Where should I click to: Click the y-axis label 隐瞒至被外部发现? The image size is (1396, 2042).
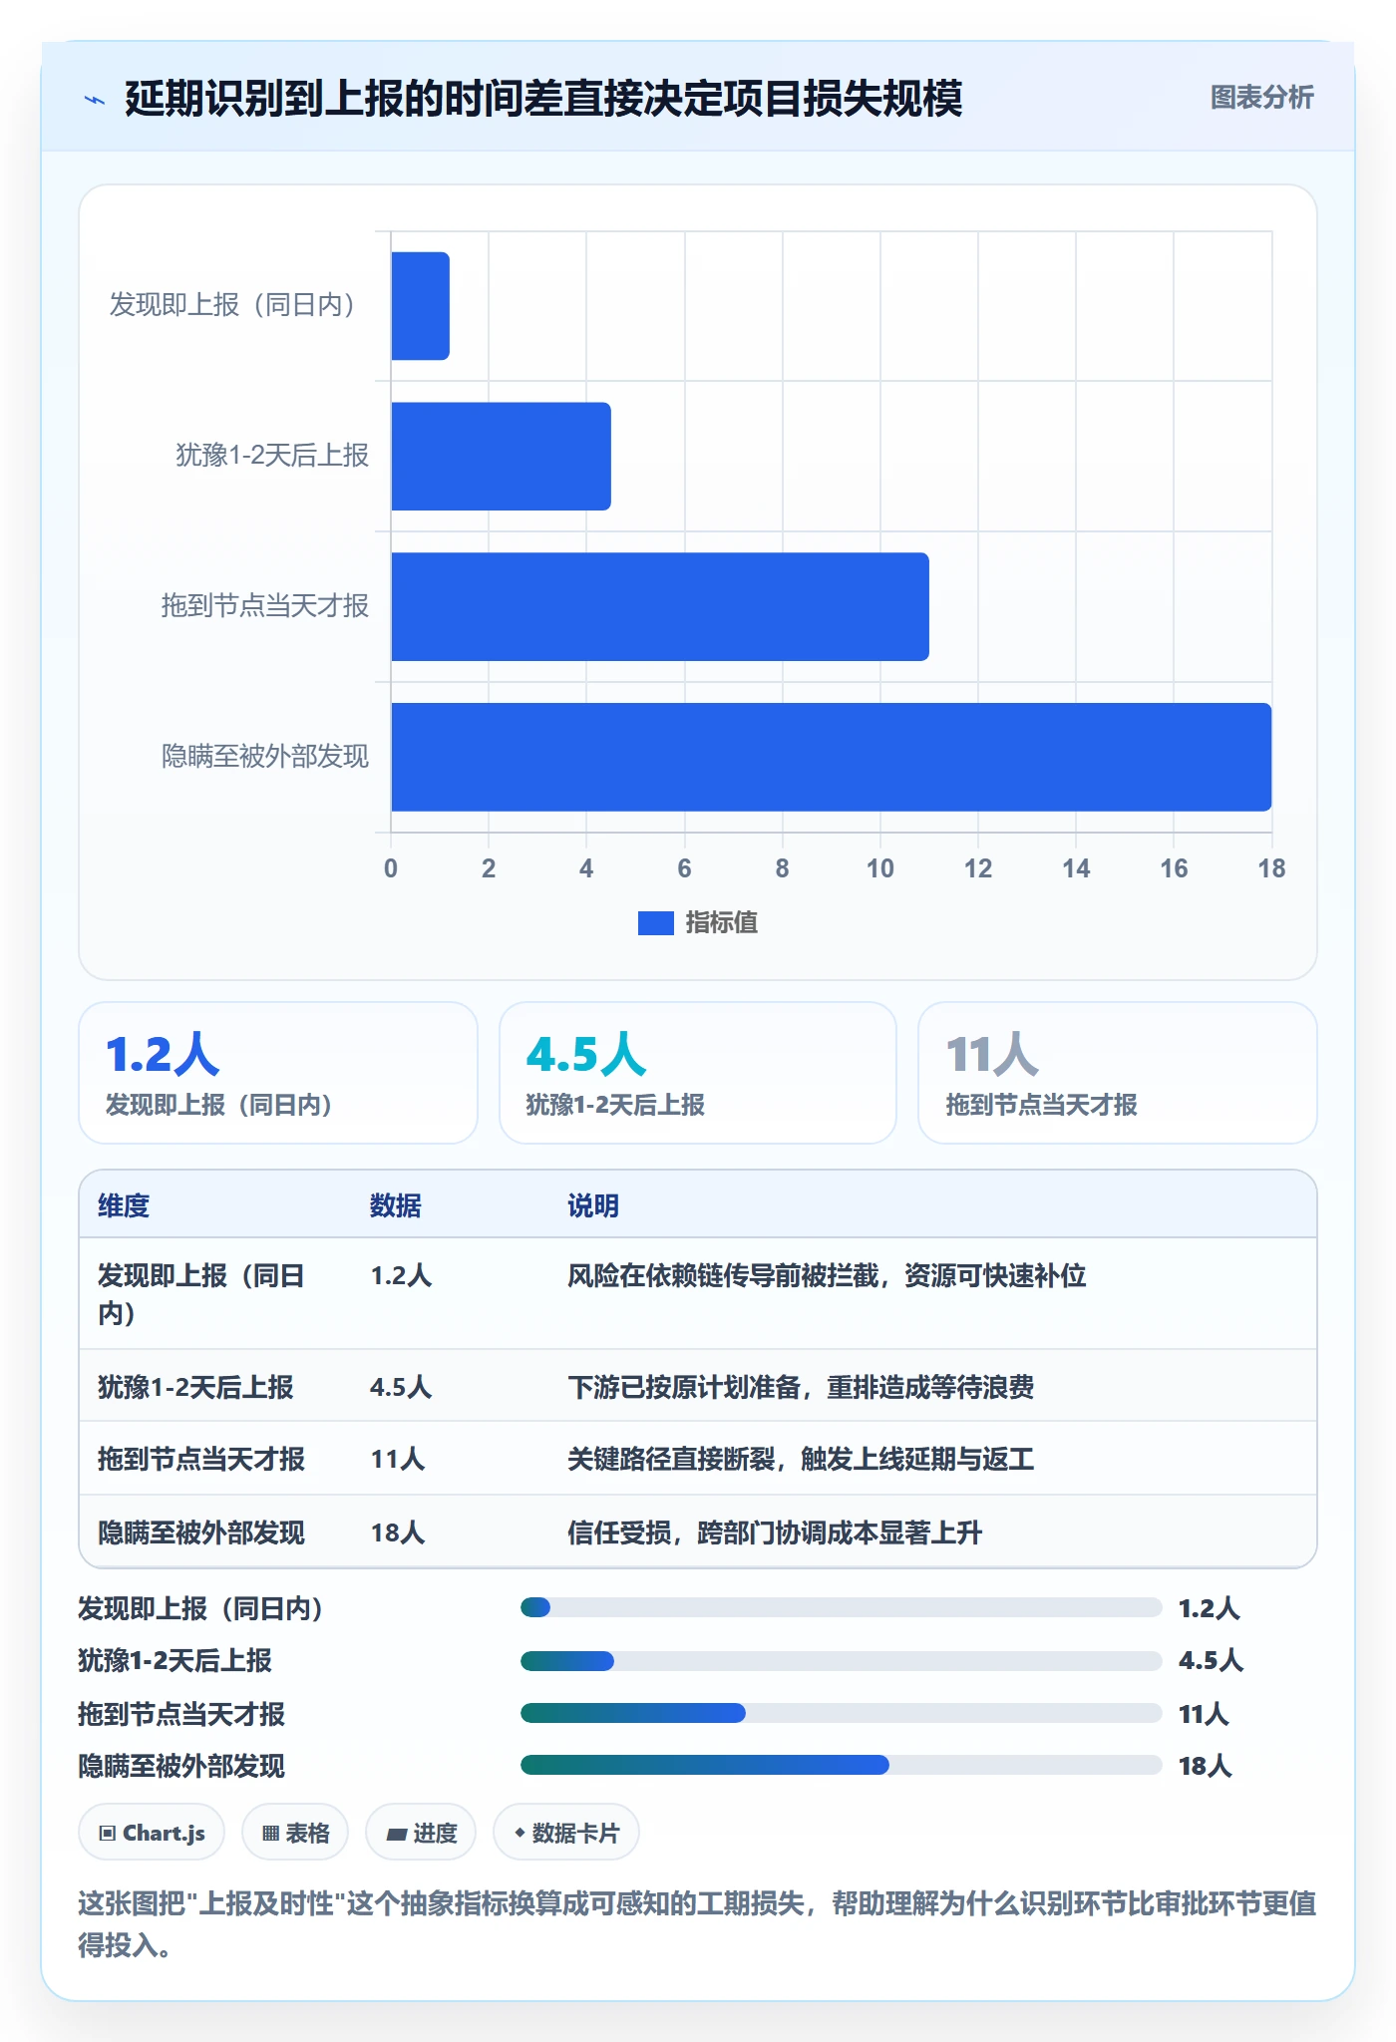265,757
